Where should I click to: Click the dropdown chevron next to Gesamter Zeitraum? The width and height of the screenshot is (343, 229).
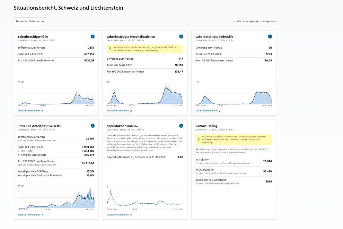43,22
